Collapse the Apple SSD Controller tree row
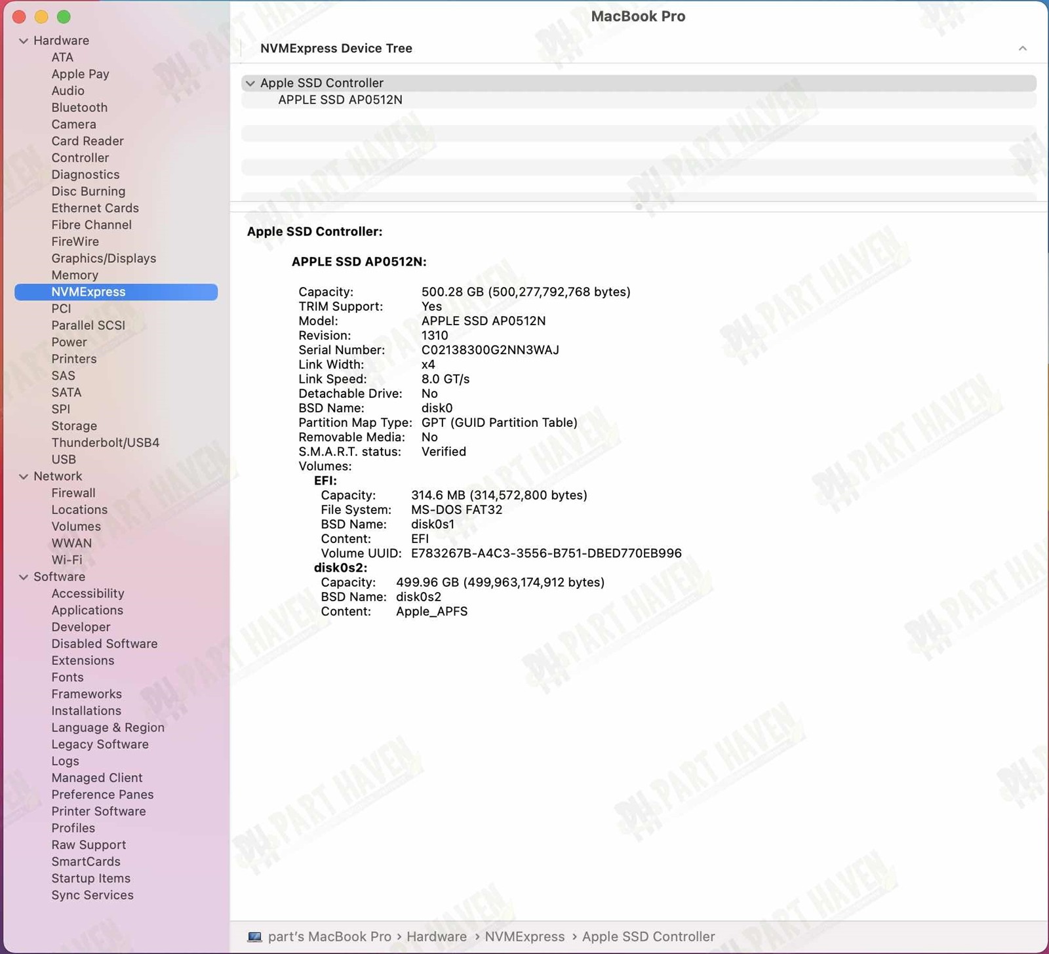The height and width of the screenshot is (954, 1049). [x=250, y=83]
